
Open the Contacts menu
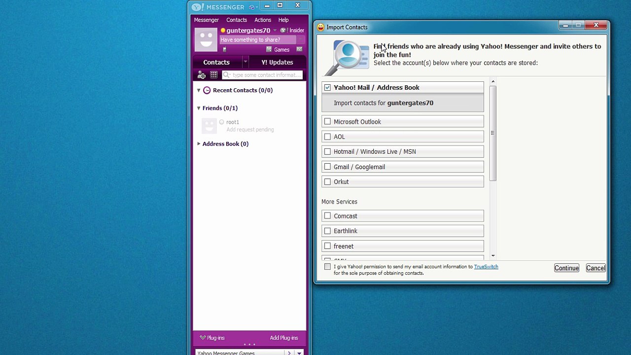237,20
